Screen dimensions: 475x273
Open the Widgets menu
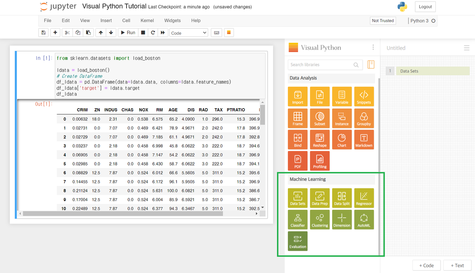(173, 21)
